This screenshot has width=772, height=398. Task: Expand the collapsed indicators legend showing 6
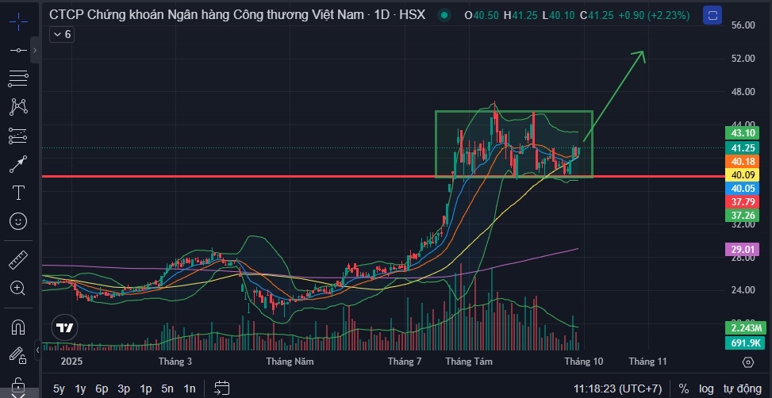point(62,34)
